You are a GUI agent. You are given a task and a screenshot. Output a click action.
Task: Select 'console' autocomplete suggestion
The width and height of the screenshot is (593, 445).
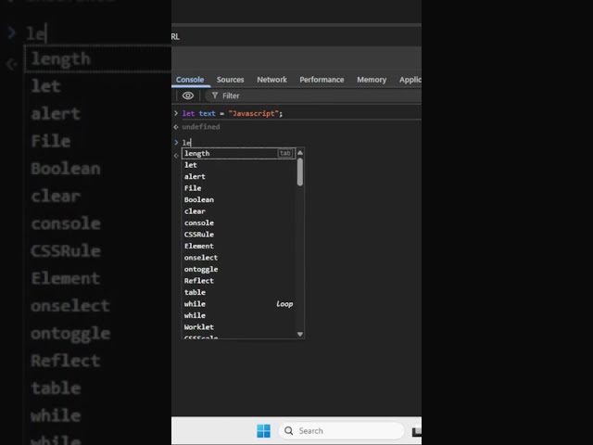point(238,222)
